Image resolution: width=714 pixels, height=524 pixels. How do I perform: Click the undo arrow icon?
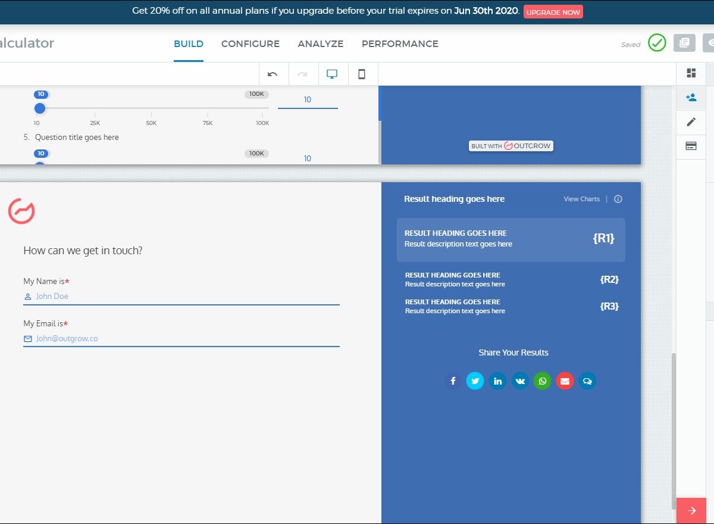pyautogui.click(x=273, y=74)
